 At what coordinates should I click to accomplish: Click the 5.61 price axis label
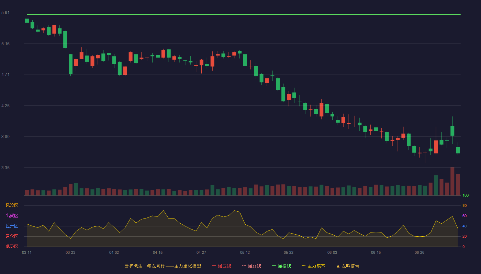pyautogui.click(x=5, y=13)
